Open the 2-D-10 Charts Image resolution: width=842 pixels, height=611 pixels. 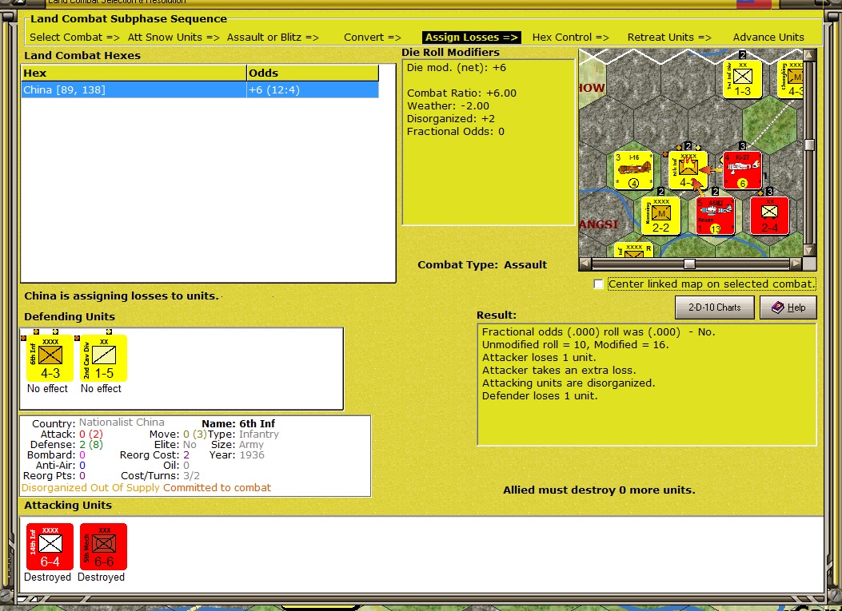point(714,307)
